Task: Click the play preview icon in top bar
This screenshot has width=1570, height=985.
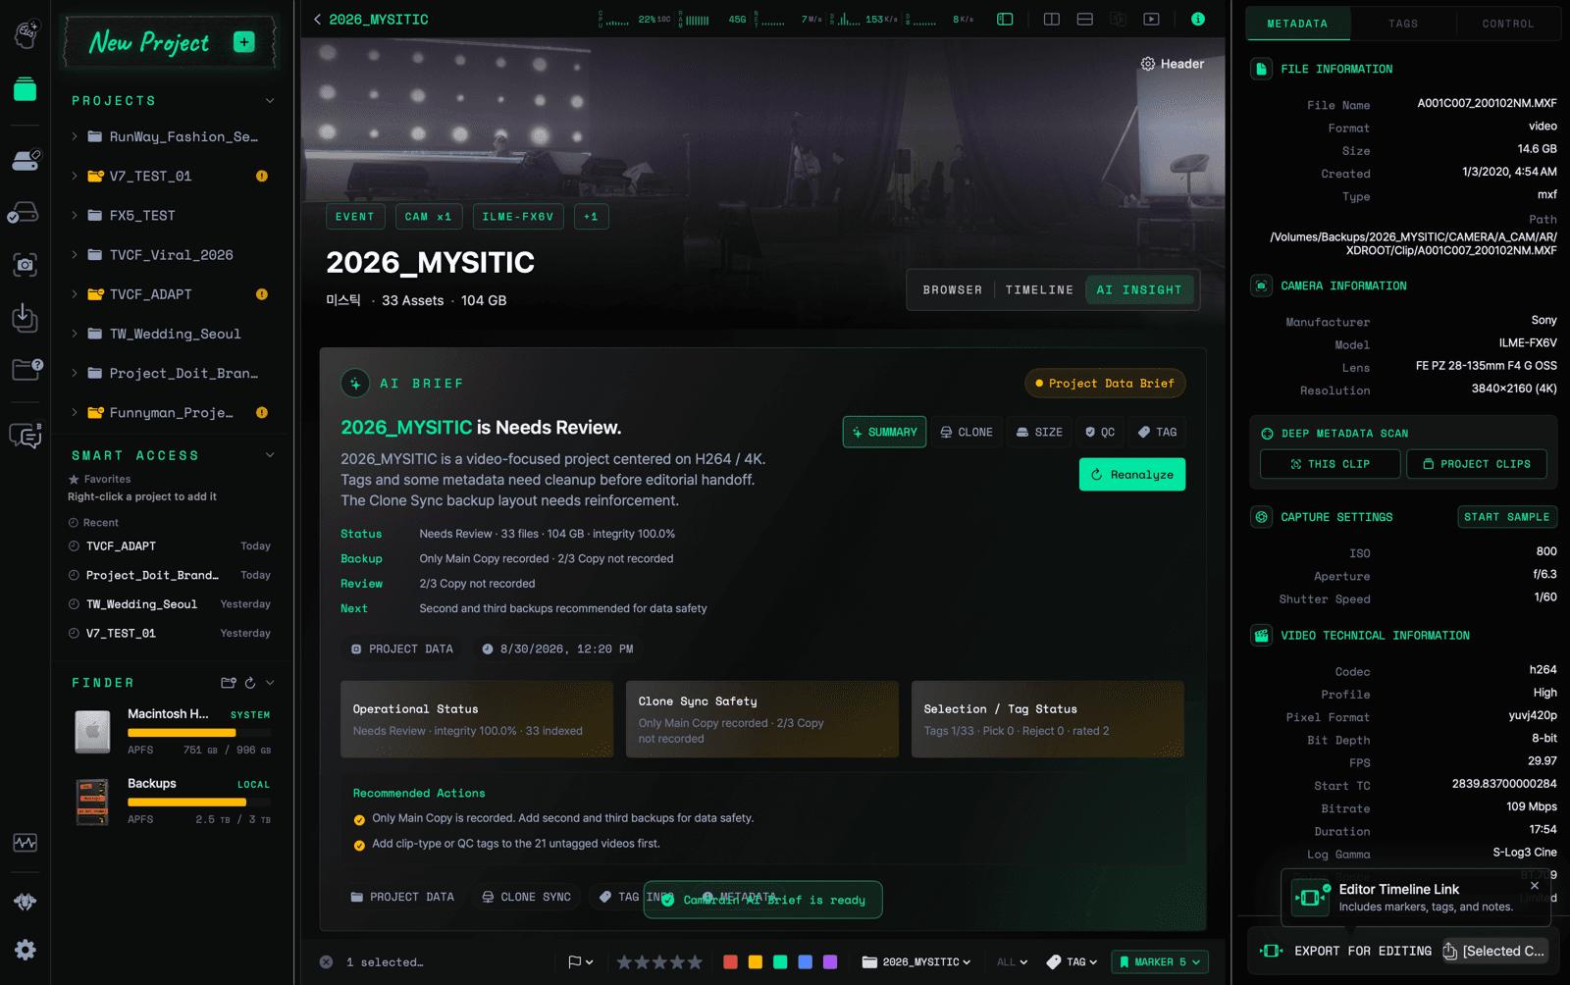Action: (1152, 19)
